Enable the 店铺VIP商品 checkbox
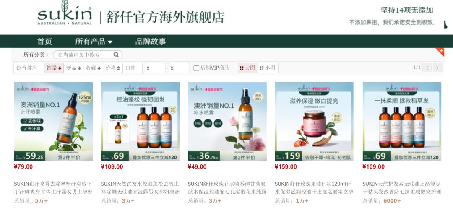This screenshot has height=213, width=453. (x=196, y=68)
